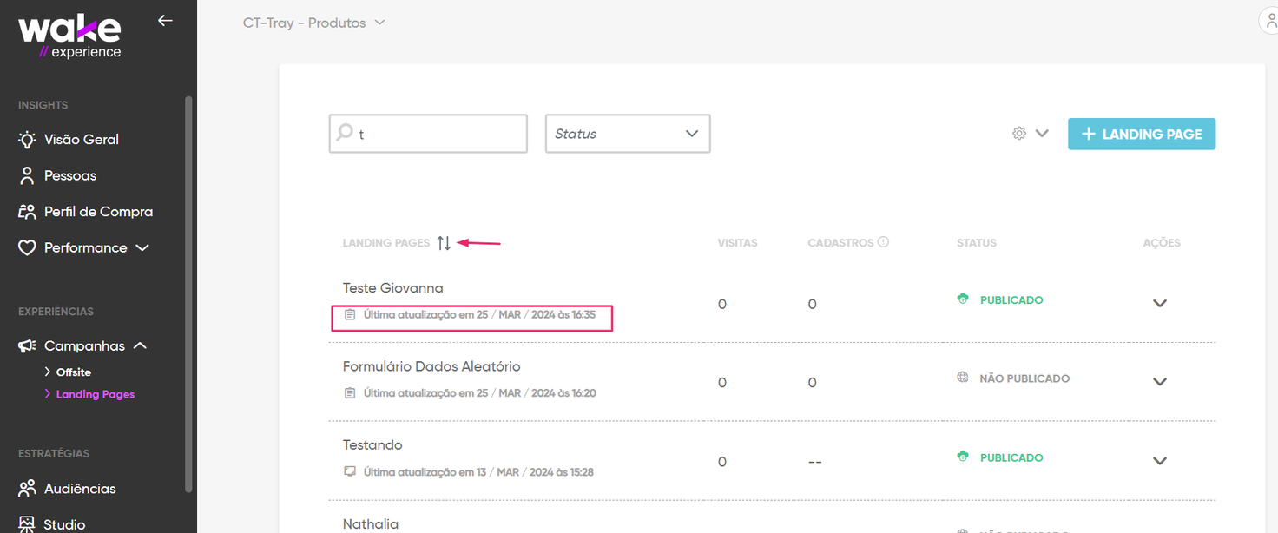Viewport: 1278px width, 533px height.
Task: Click the Audiências people icon
Action: pyautogui.click(x=27, y=489)
